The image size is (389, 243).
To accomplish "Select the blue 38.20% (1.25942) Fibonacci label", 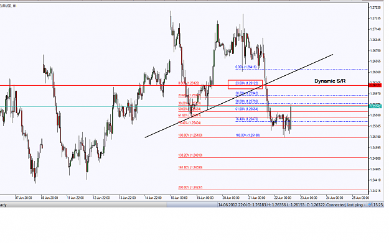I will click(x=246, y=93).
